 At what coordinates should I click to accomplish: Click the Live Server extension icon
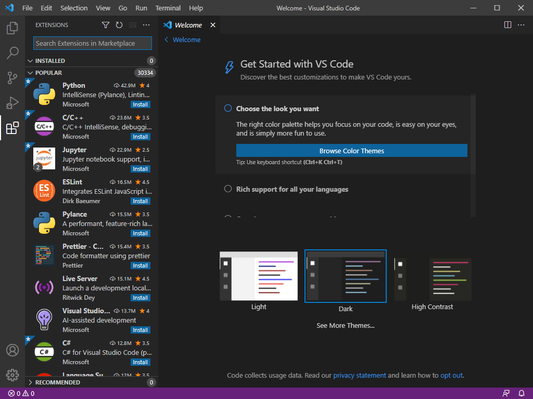44,287
